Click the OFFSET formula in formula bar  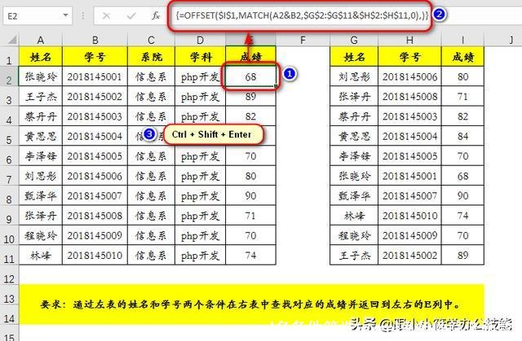point(302,15)
